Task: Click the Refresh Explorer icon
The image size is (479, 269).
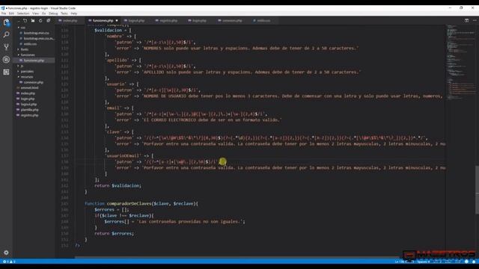Action: (x=40, y=21)
